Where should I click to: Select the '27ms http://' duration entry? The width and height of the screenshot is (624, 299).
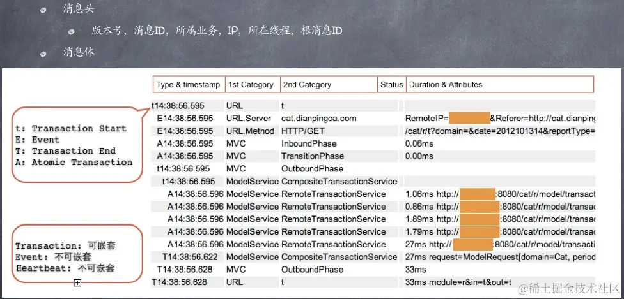point(429,245)
